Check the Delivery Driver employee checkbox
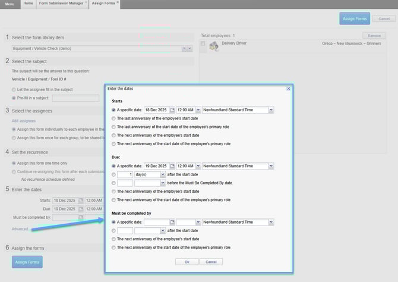The image size is (398, 282). point(203,43)
